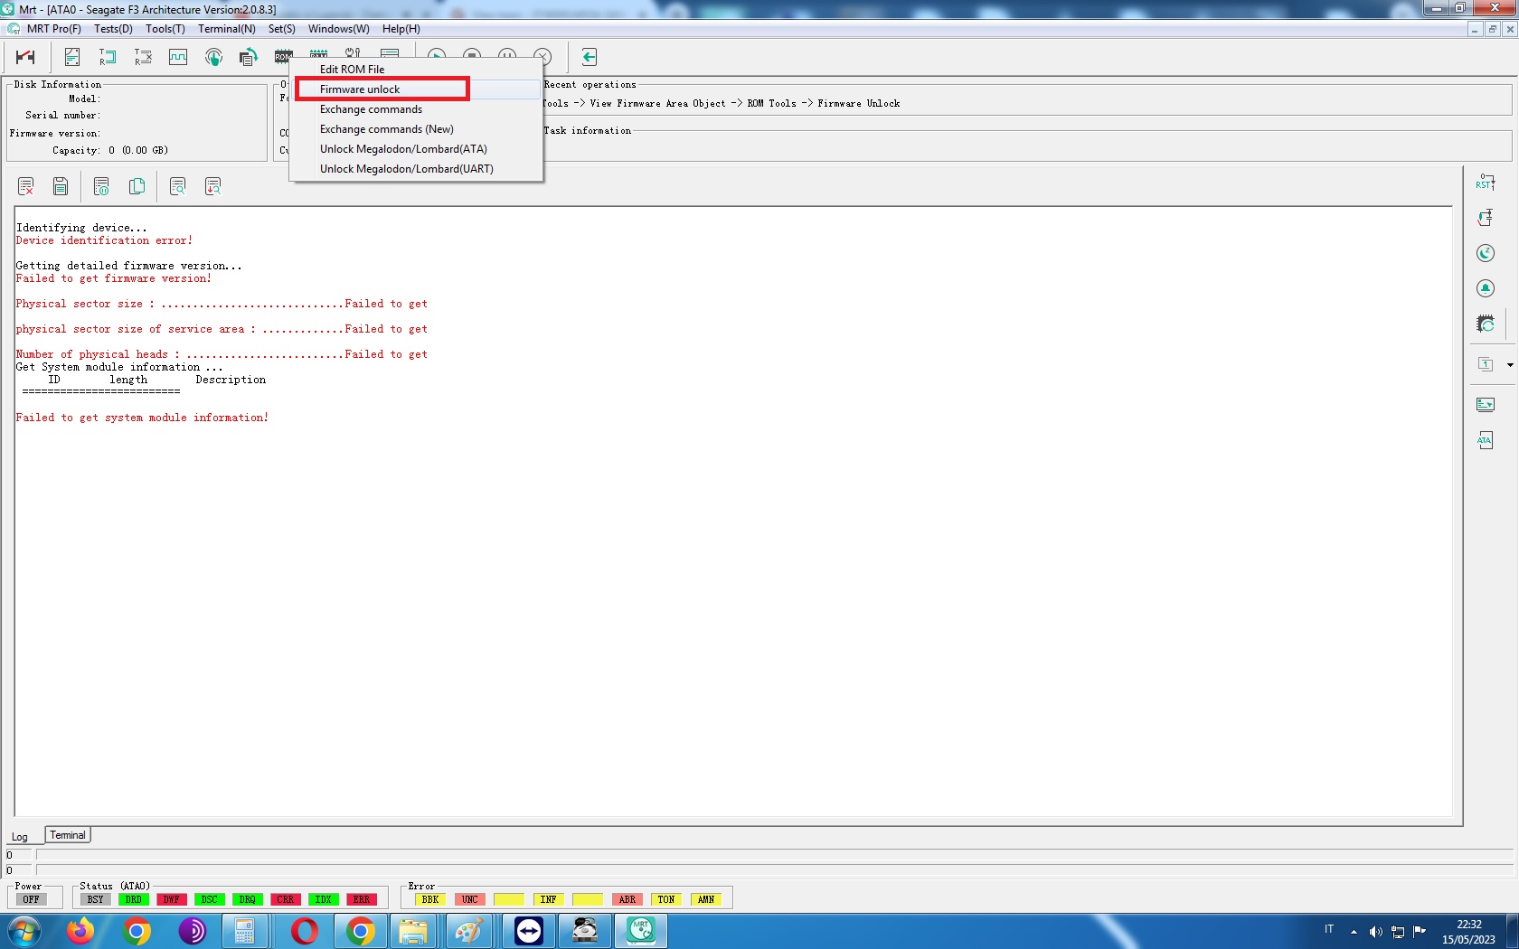This screenshot has width=1519, height=949.
Task: Click the T/R terminal icon with an X
Action: [x=143, y=57]
